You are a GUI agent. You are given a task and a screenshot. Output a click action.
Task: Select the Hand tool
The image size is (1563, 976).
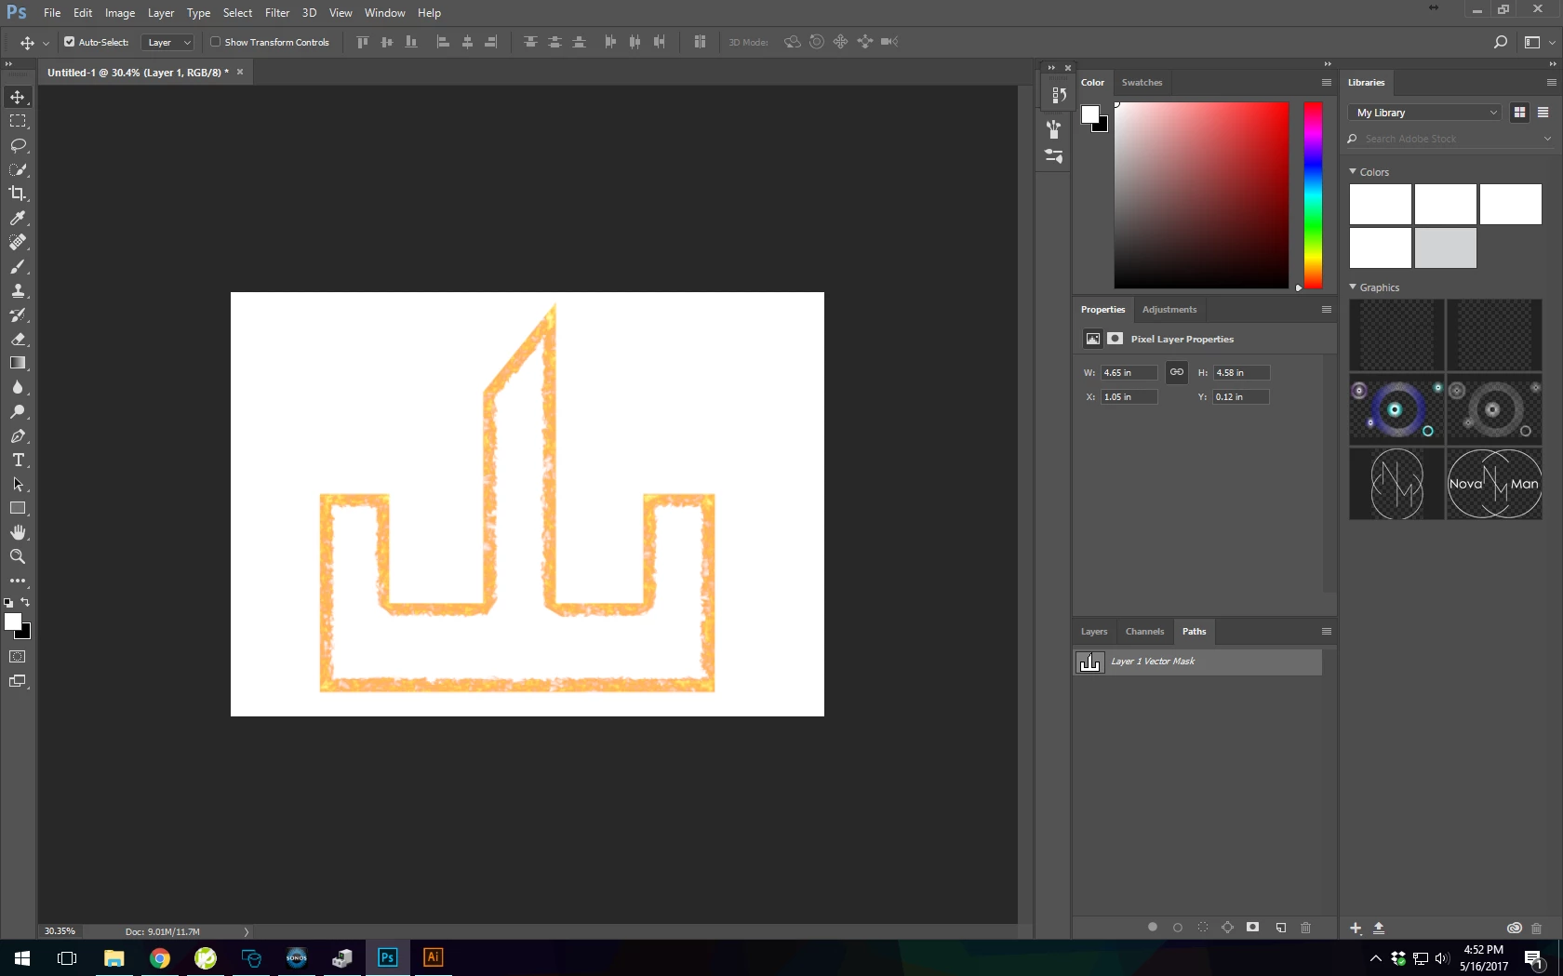[x=18, y=532]
